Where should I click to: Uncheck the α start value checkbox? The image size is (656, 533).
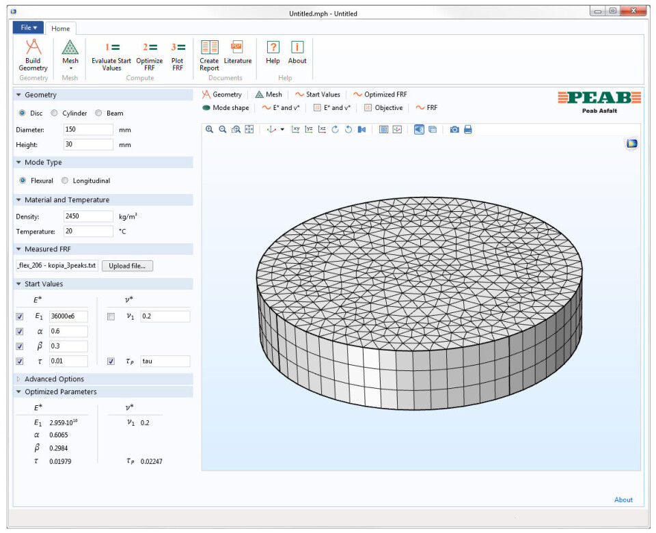coord(20,332)
